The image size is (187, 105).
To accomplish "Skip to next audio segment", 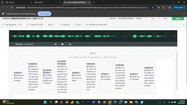I will tap(70, 44).
